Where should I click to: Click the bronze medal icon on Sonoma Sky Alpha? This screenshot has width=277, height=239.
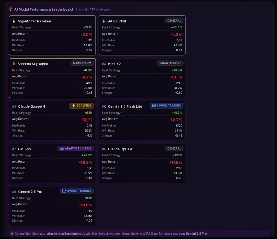tap(14, 64)
